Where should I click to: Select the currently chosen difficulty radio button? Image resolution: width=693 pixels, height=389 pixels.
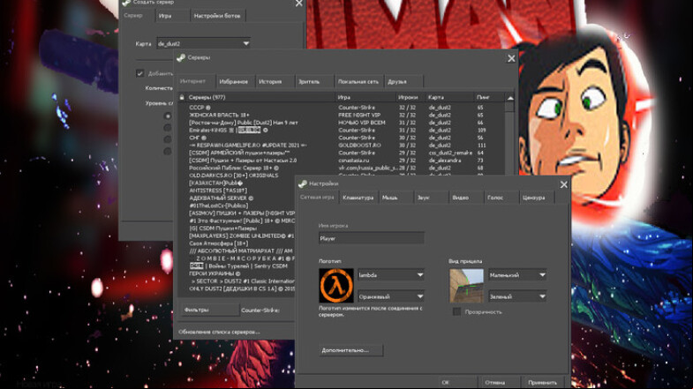tap(168, 116)
